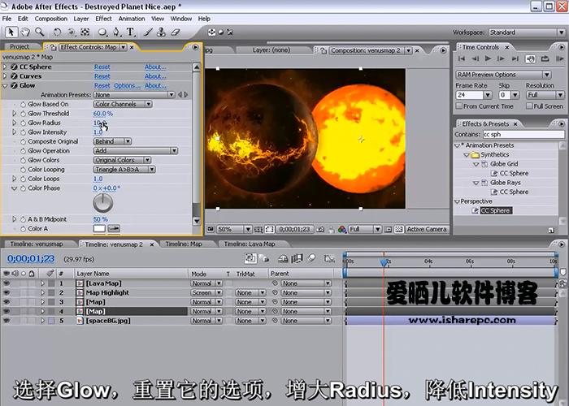
Task: Click the Color Phase angle dial
Action: click(102, 203)
